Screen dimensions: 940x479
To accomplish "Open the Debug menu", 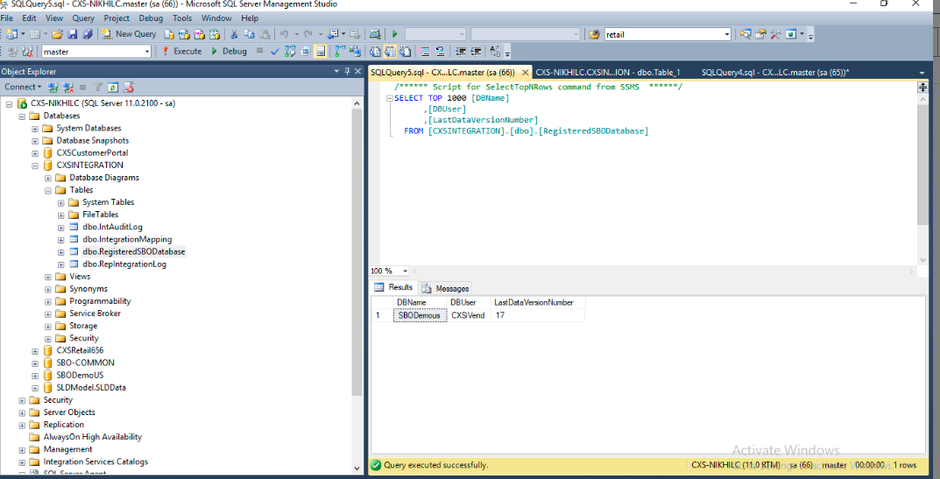I will [x=151, y=18].
